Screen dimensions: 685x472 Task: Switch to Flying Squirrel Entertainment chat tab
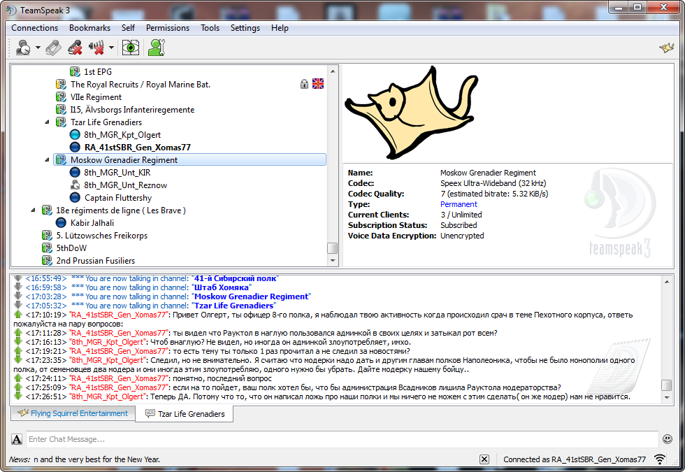pyautogui.click(x=73, y=413)
